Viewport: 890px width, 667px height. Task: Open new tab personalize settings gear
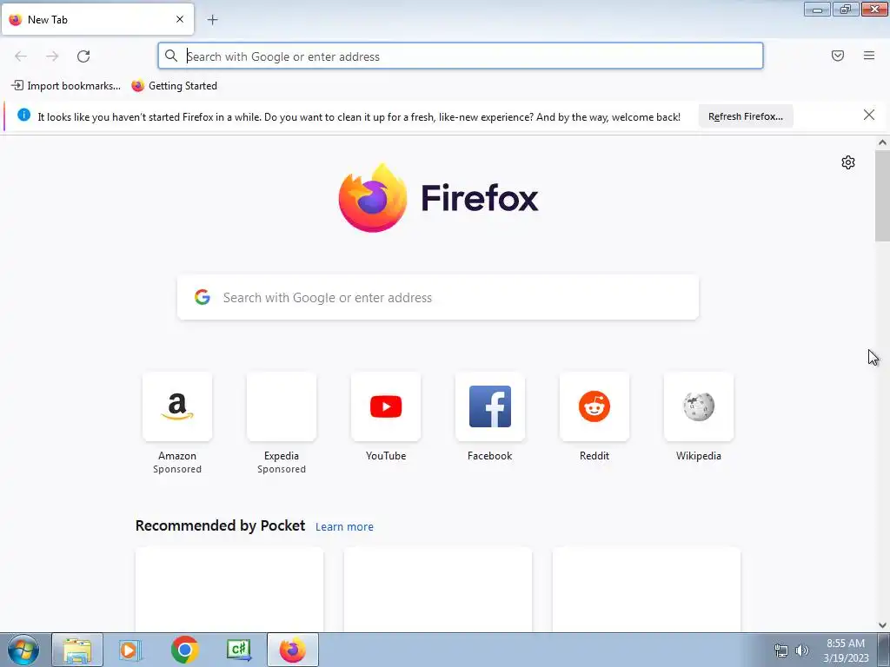point(848,162)
